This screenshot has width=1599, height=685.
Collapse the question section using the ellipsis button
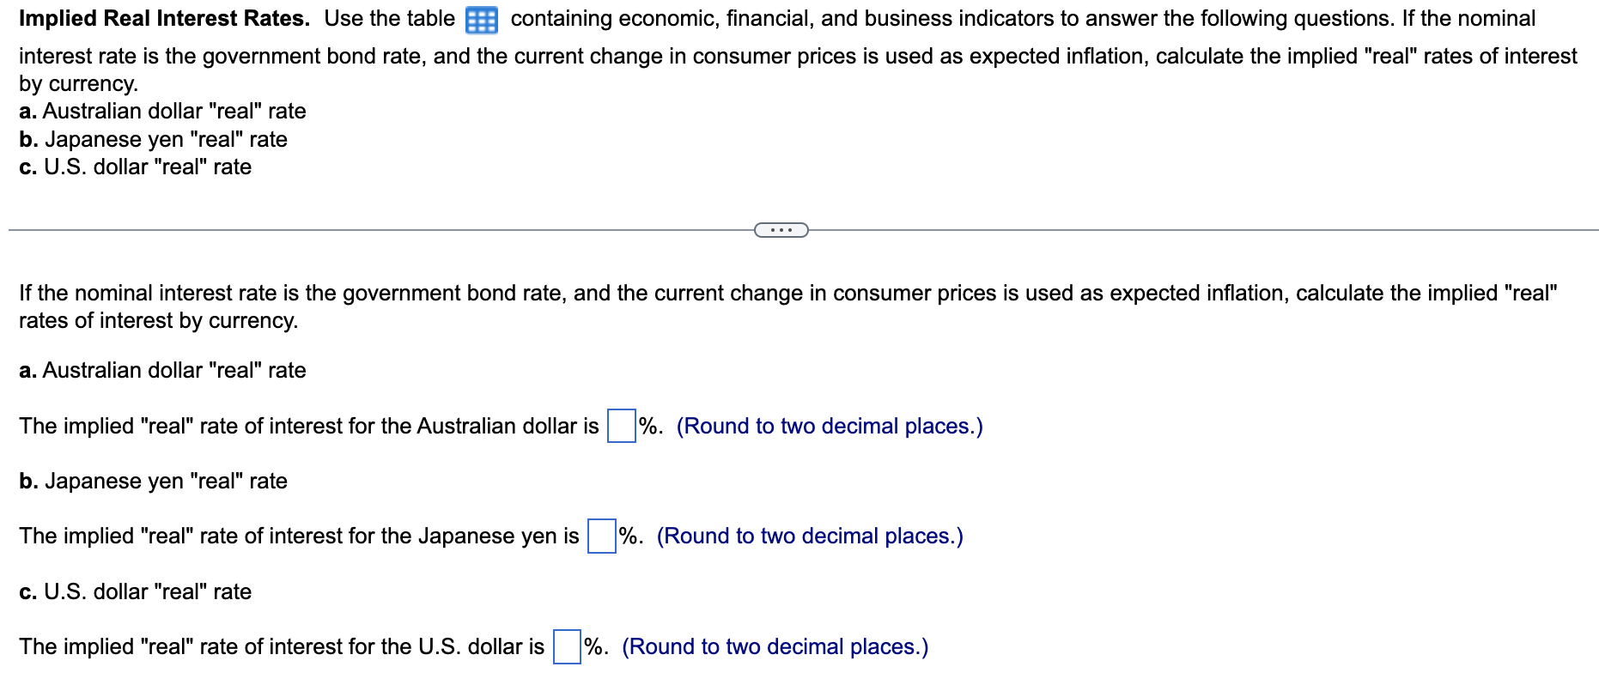(x=780, y=229)
